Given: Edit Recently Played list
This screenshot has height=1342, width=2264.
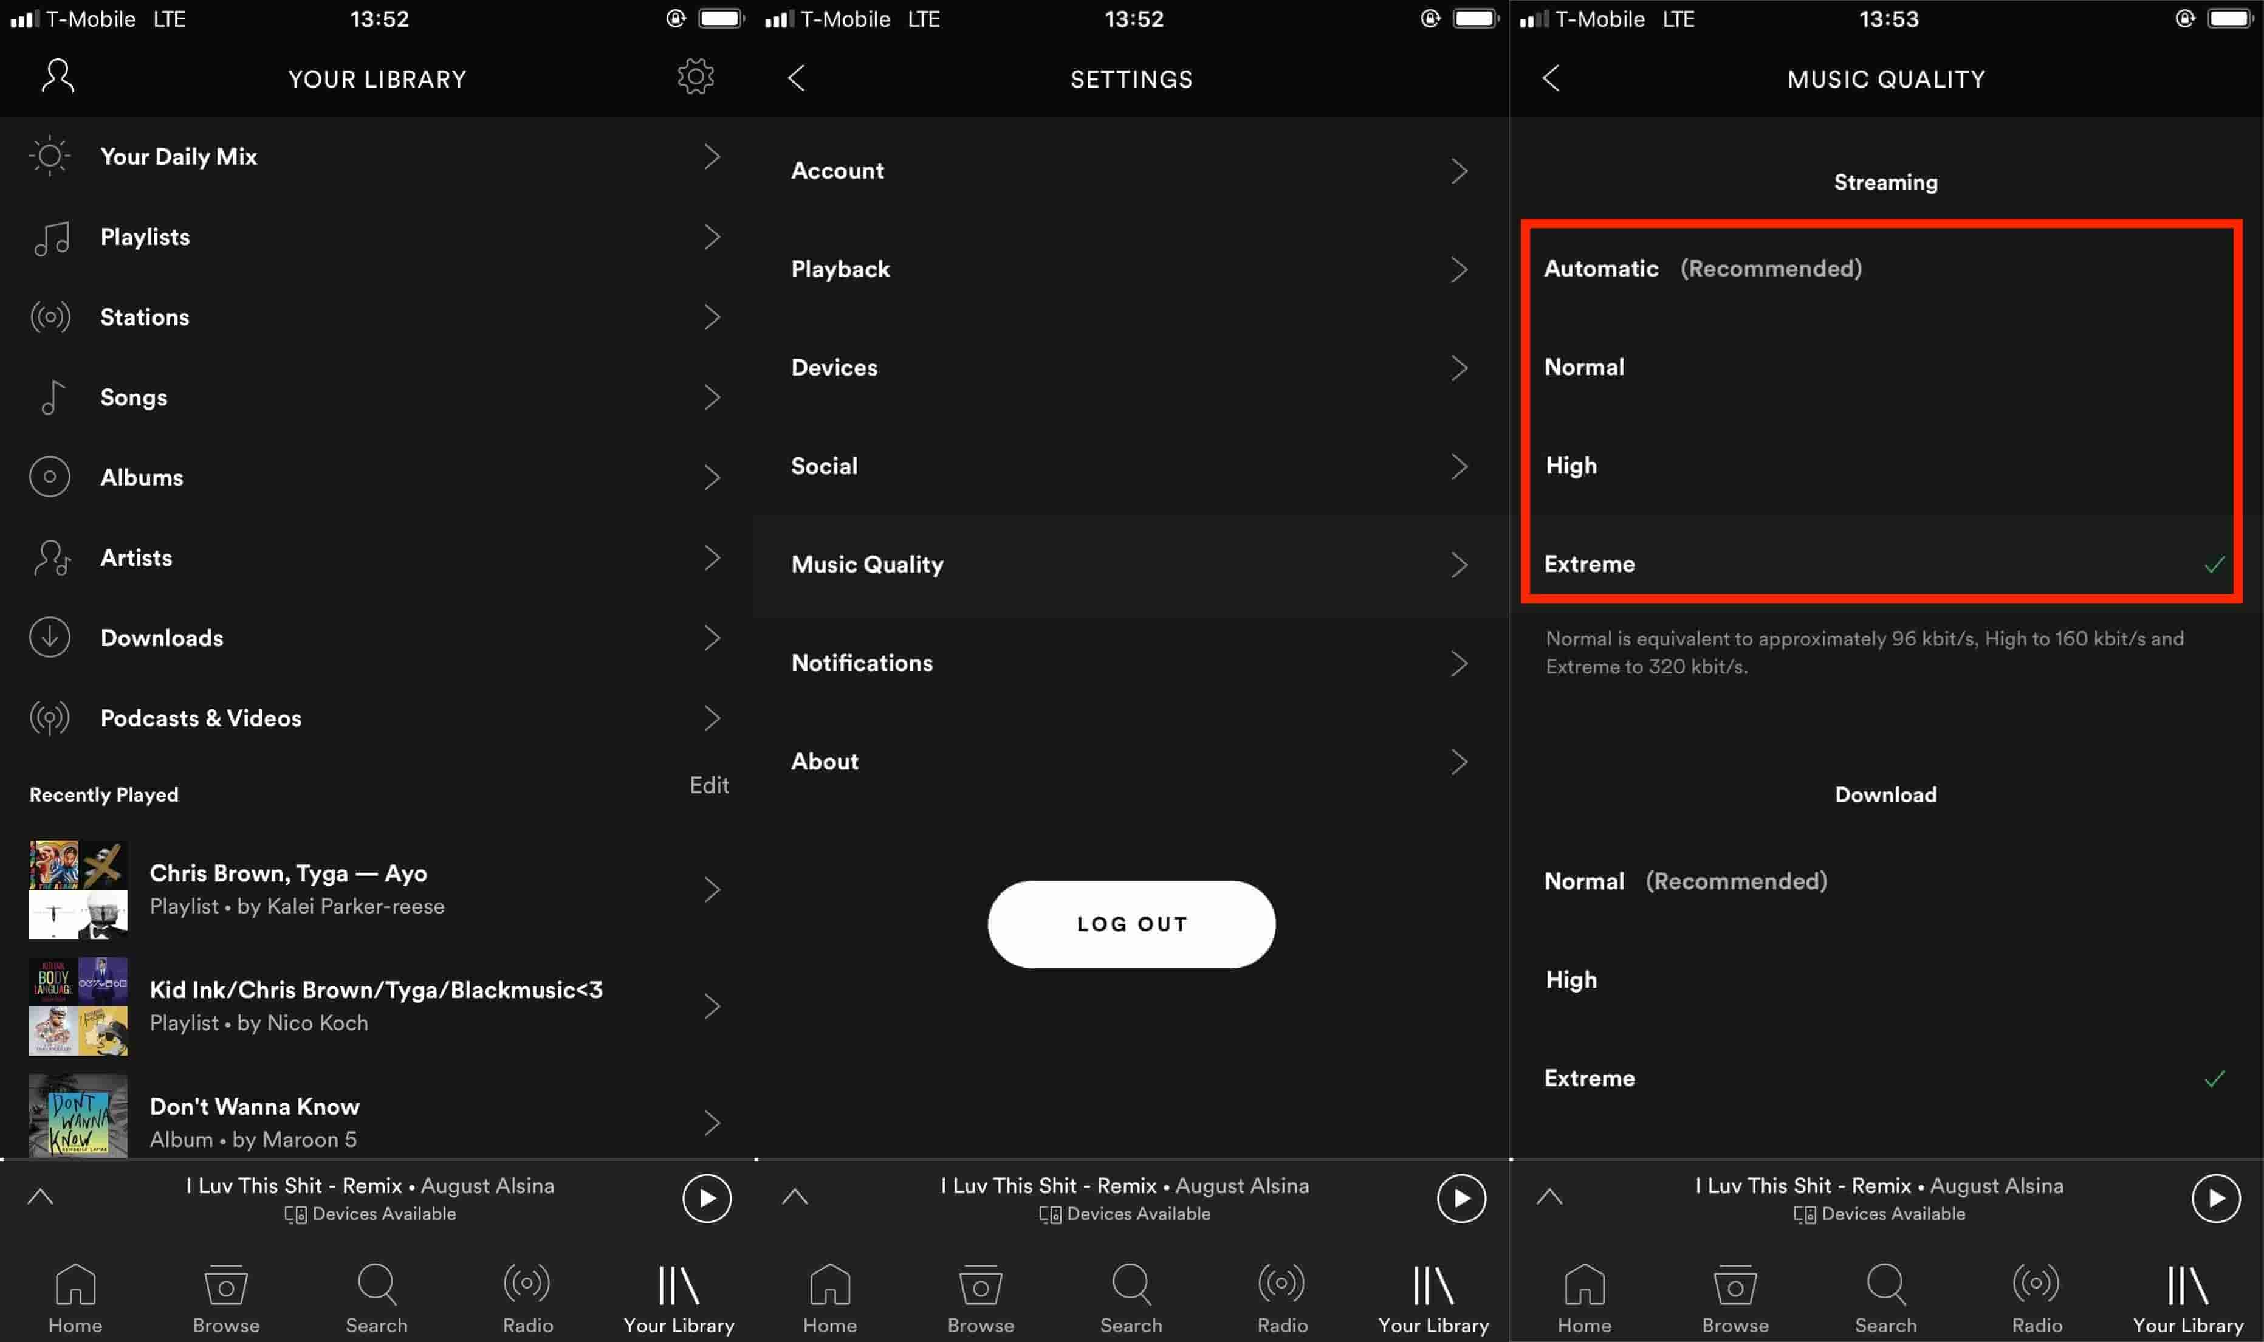Looking at the screenshot, I should [x=709, y=785].
